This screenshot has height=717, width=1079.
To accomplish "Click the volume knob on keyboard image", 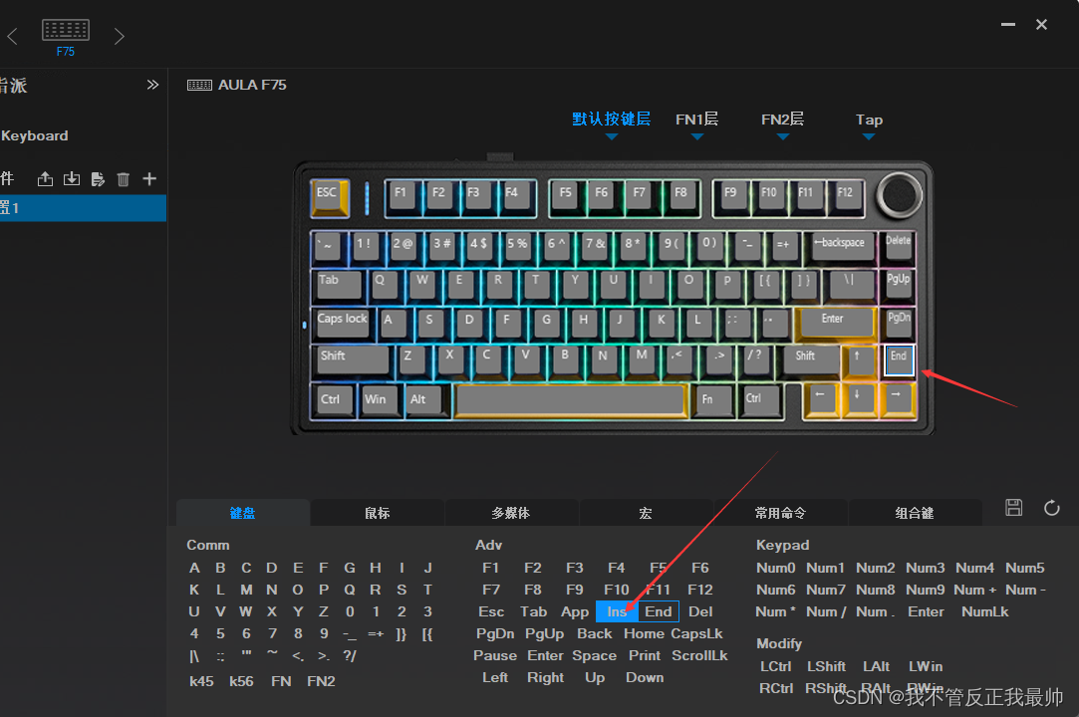I will coord(899,195).
